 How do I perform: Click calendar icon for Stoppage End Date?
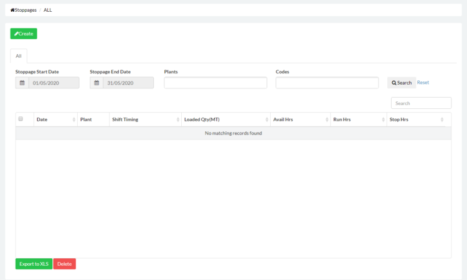[97, 83]
